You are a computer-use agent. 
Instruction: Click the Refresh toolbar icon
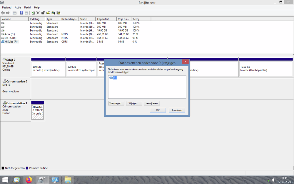(x=33, y=13)
